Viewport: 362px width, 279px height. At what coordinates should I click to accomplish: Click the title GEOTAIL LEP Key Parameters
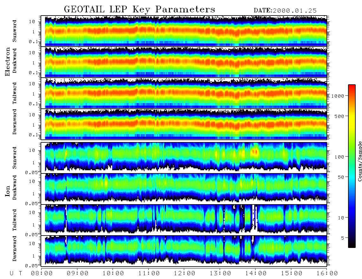[139, 10]
